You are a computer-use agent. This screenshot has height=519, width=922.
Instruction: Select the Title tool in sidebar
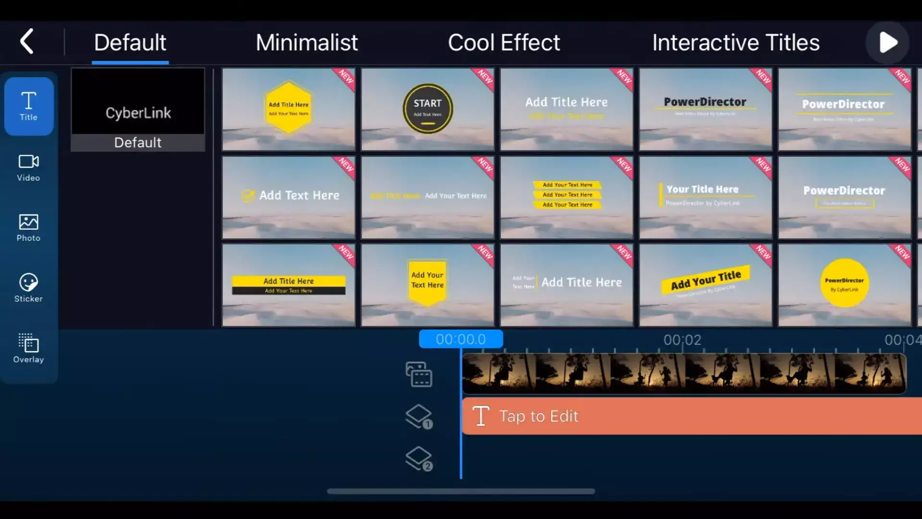click(29, 106)
